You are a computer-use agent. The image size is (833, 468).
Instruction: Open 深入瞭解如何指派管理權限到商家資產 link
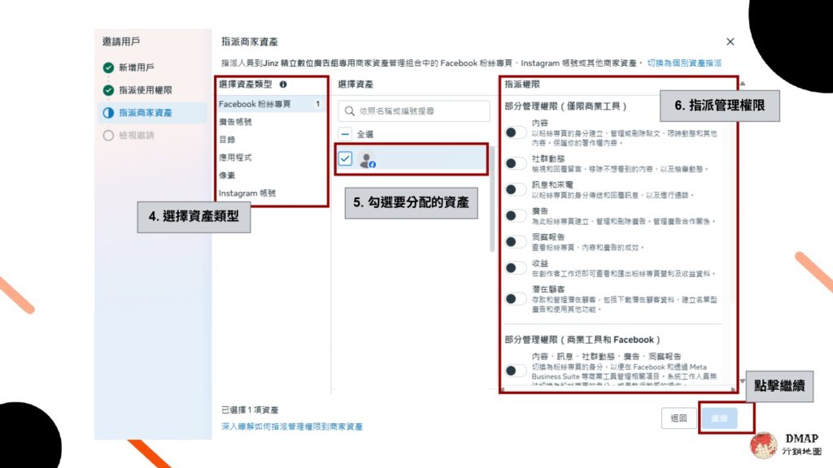click(292, 427)
